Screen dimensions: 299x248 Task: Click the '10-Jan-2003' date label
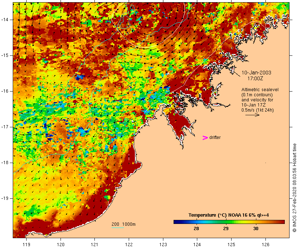[x=256, y=73]
